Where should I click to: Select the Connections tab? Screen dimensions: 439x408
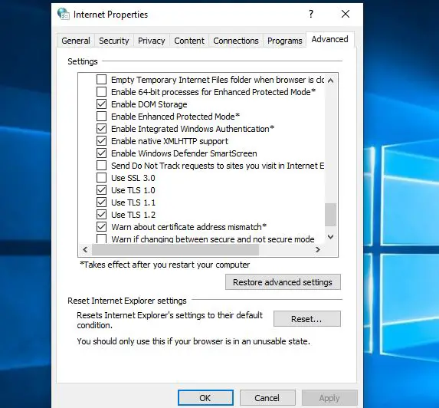(236, 41)
